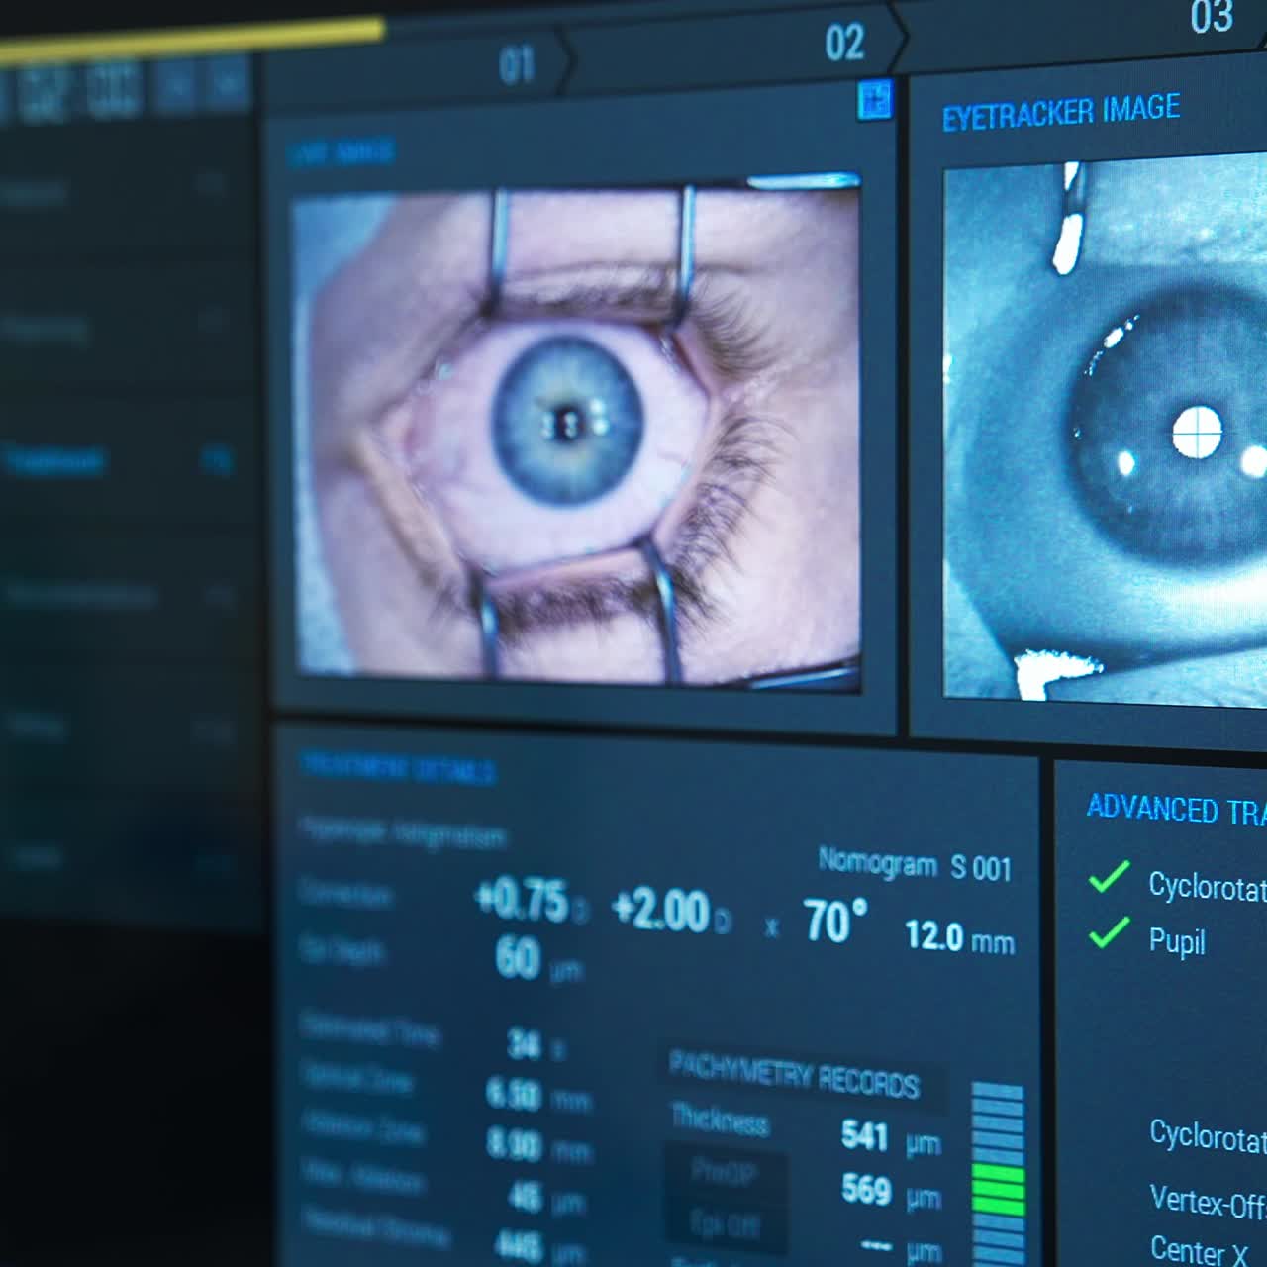This screenshot has height=1267, width=1267.
Task: Click the 541 µm thickness value
Action: point(891,1138)
